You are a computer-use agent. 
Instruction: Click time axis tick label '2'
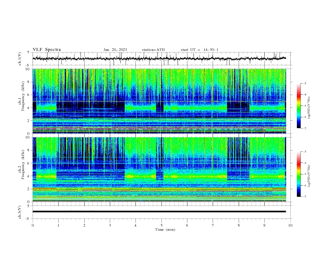[x=84, y=225]
